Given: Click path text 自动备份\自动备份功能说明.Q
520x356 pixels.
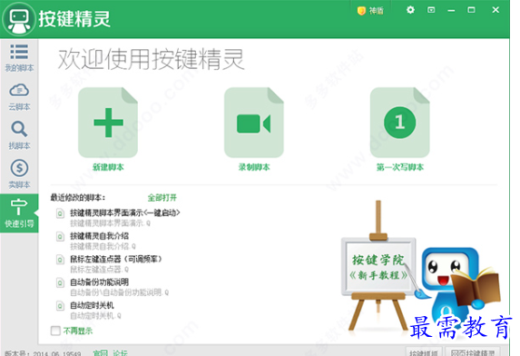Looking at the screenshot, I should 120,292.
